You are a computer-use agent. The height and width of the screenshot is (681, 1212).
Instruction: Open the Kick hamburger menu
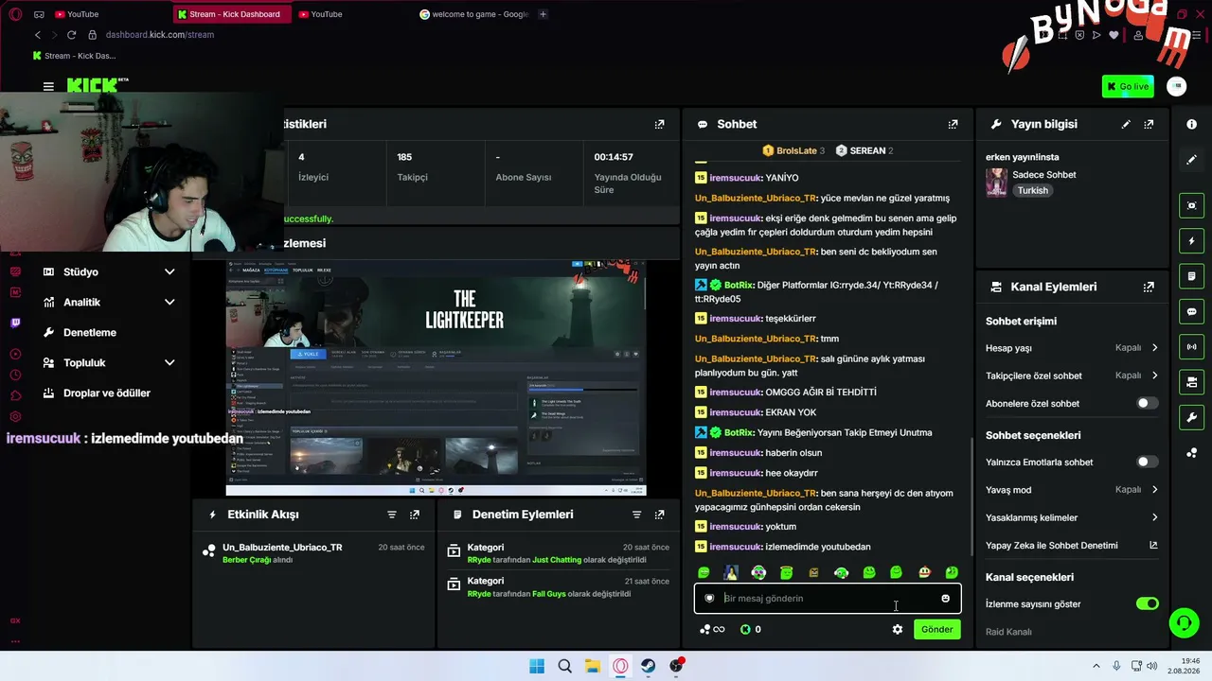(x=48, y=86)
